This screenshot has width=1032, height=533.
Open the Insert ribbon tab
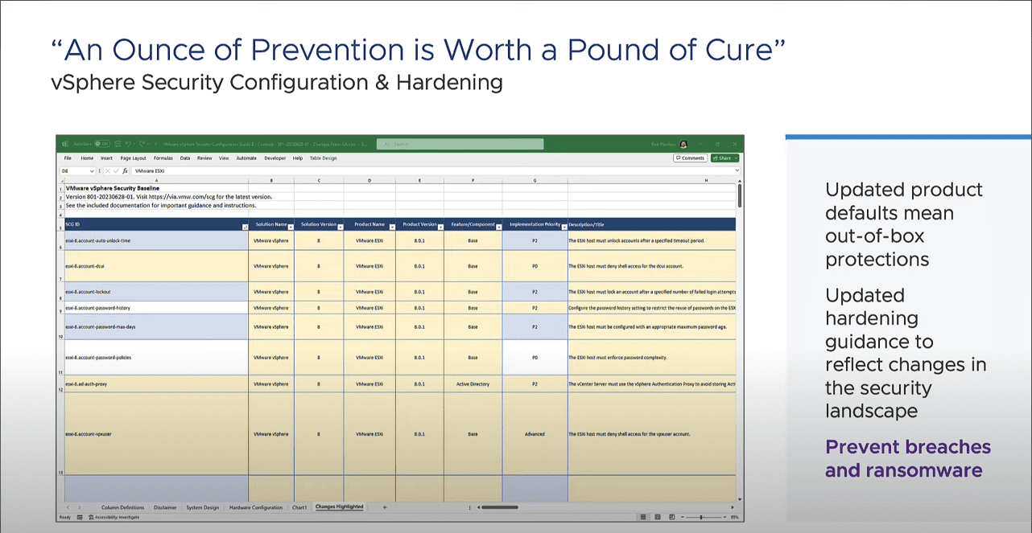point(107,158)
